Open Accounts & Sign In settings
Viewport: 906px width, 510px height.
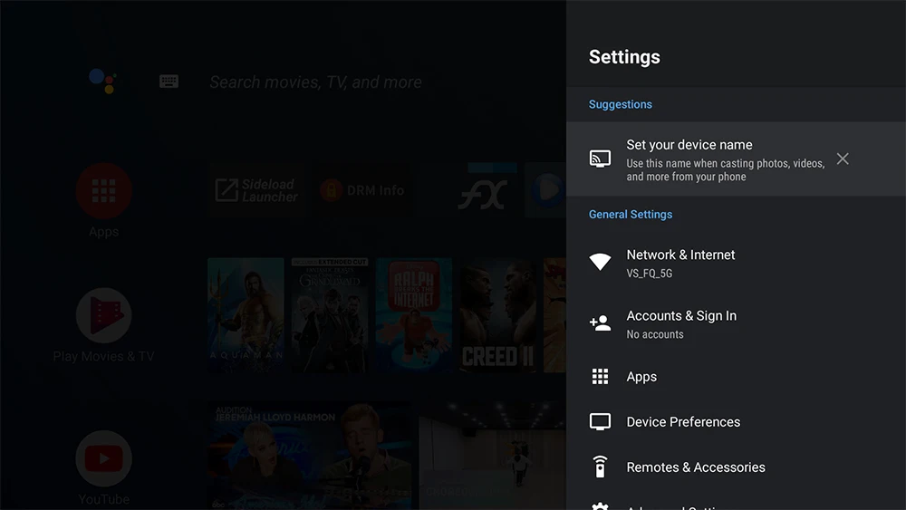pos(736,323)
